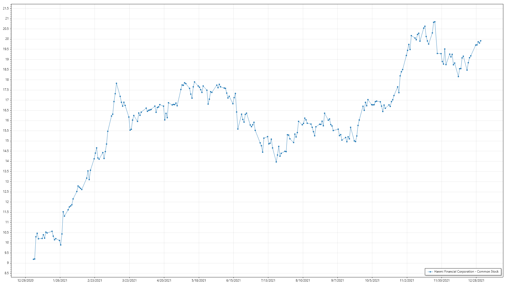The height and width of the screenshot is (285, 507).
Task: Click the 5/18/2021 x-axis date label
Action: click(x=199, y=280)
